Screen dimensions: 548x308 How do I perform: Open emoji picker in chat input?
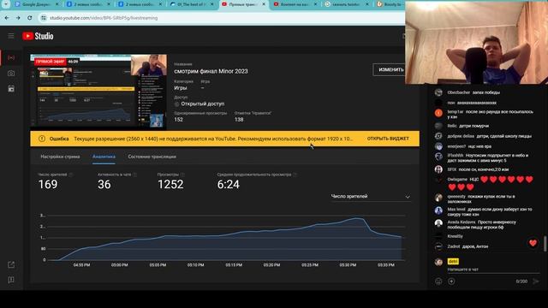438,281
